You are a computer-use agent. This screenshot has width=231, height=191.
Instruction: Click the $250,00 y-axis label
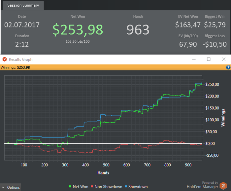pos(212,84)
